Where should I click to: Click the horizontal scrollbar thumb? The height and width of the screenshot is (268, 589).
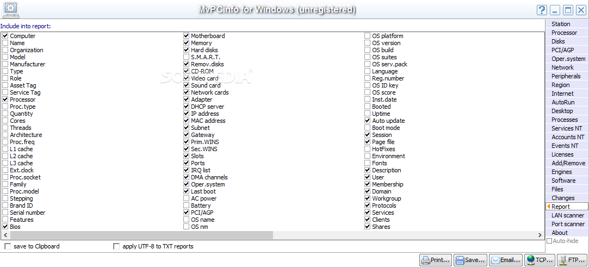click(141, 235)
